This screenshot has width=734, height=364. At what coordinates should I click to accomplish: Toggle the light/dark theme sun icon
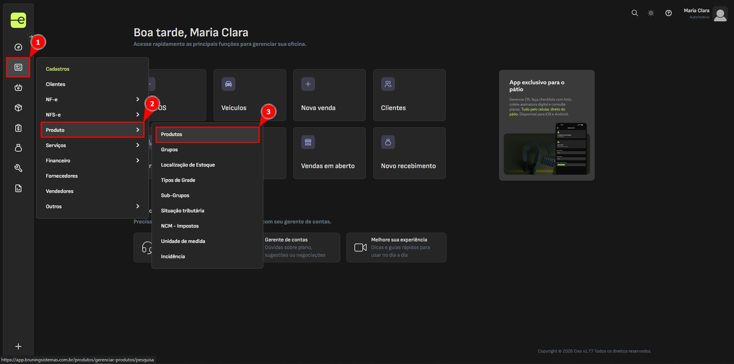(x=651, y=13)
